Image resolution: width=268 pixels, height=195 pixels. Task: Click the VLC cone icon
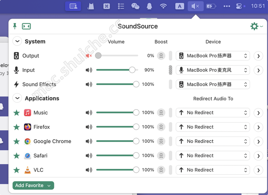pyautogui.click(x=27, y=170)
